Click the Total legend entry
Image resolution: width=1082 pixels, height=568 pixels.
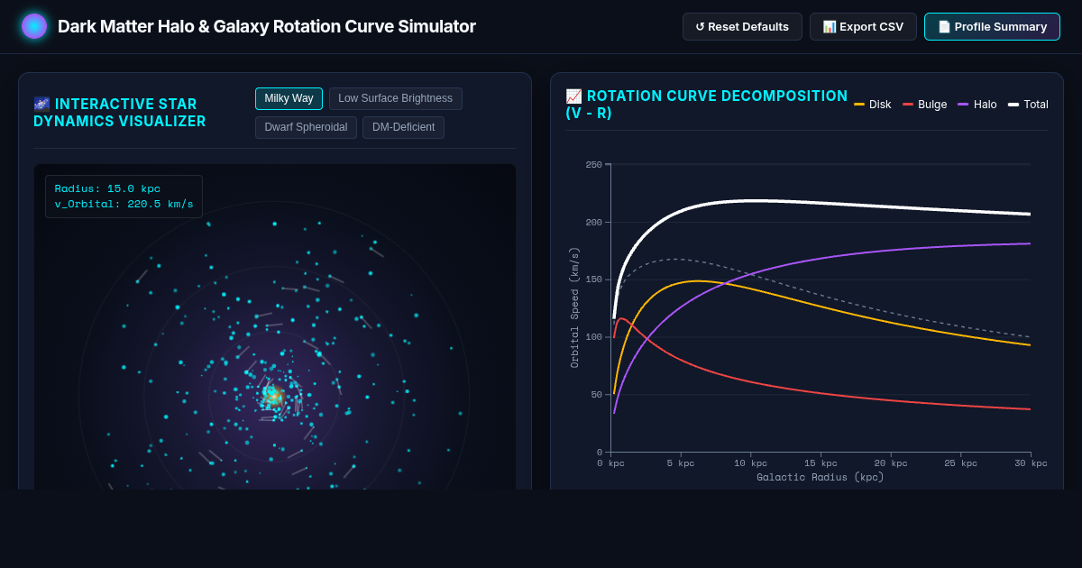pyautogui.click(x=1028, y=105)
